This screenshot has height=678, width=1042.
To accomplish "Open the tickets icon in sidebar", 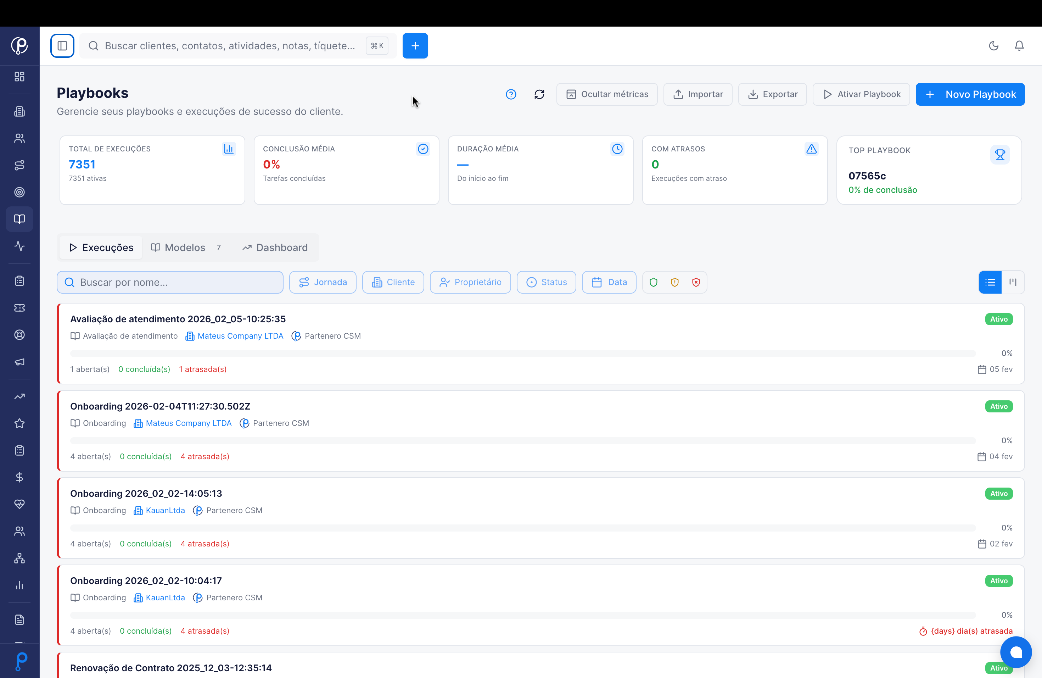I will [x=19, y=308].
